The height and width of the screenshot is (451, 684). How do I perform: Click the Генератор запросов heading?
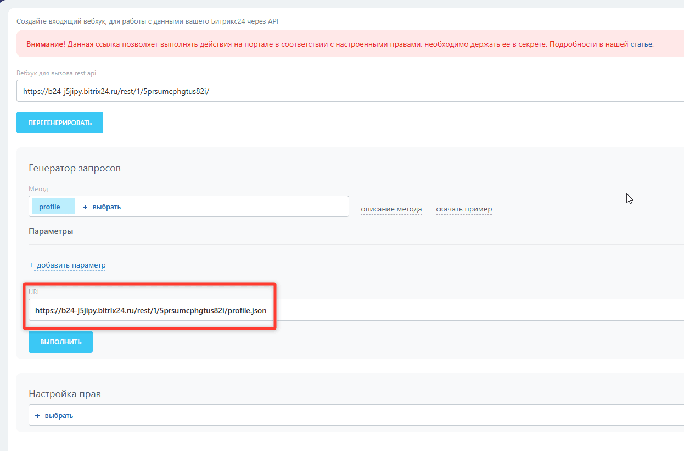[75, 168]
